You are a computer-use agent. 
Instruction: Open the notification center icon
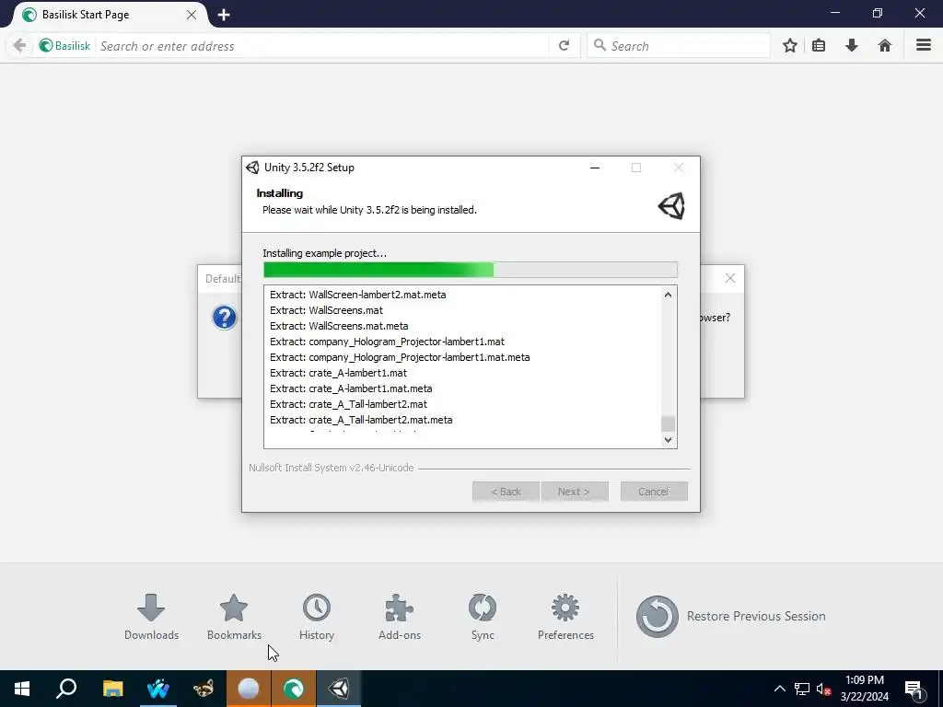pos(914,689)
